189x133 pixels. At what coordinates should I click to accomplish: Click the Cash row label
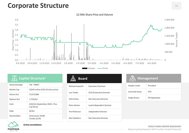coord(11,104)
